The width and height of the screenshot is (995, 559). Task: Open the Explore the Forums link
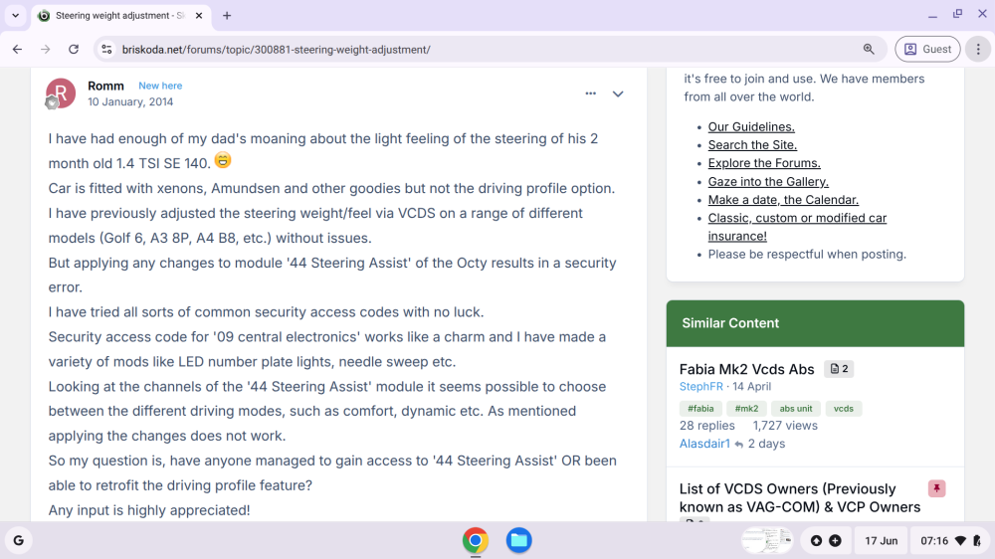[764, 163]
